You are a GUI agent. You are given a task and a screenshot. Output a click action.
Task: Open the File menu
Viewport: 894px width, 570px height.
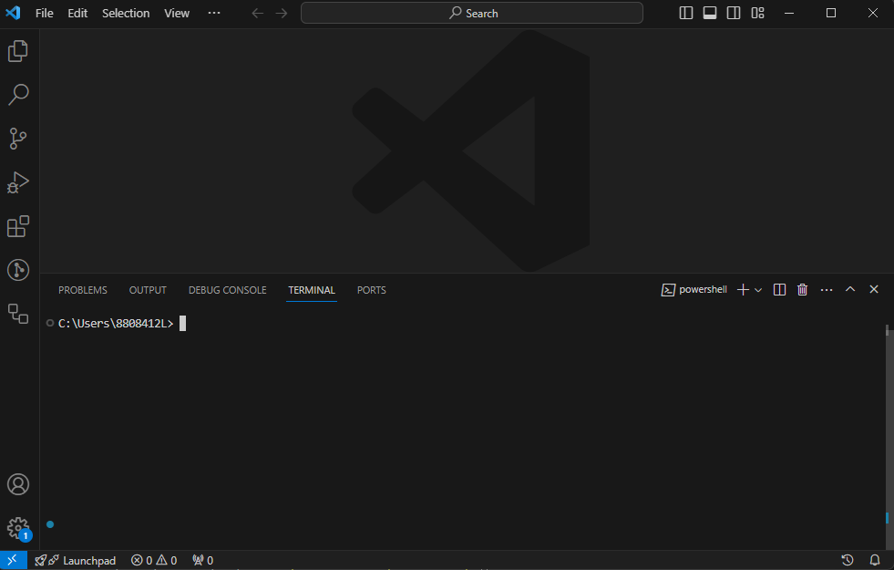pyautogui.click(x=44, y=13)
